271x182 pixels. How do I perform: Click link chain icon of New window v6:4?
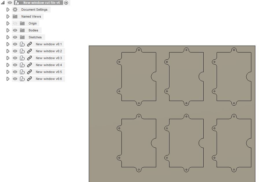30,65
